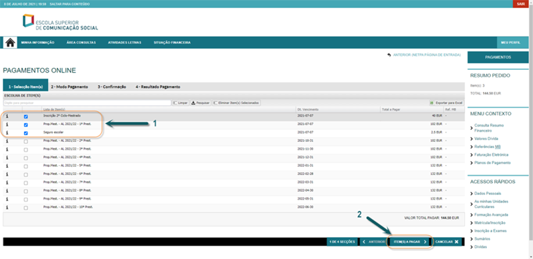This screenshot has height=259, width=533.
Task: Open info icon for 10ª Prest. row
Action: point(7,208)
